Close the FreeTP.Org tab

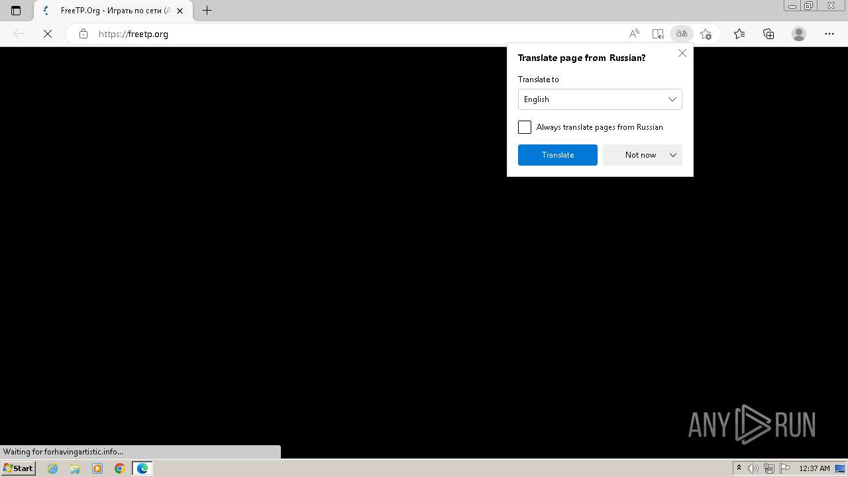(180, 11)
